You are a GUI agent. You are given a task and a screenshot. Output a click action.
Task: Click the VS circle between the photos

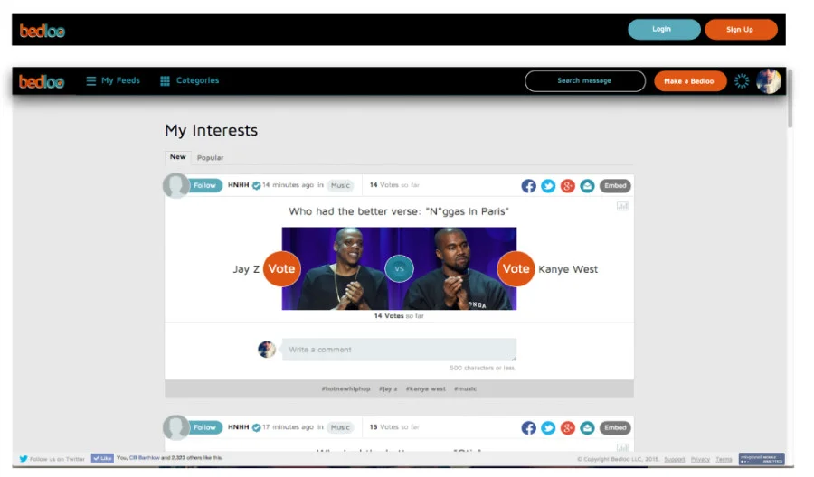399,268
